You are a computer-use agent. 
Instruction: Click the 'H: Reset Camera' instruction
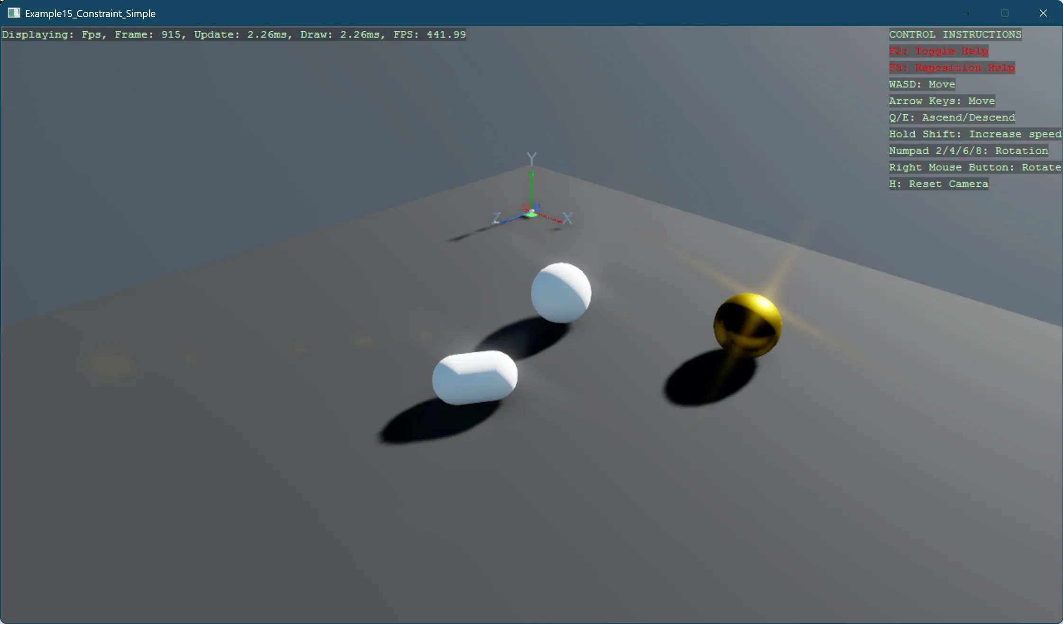[938, 184]
